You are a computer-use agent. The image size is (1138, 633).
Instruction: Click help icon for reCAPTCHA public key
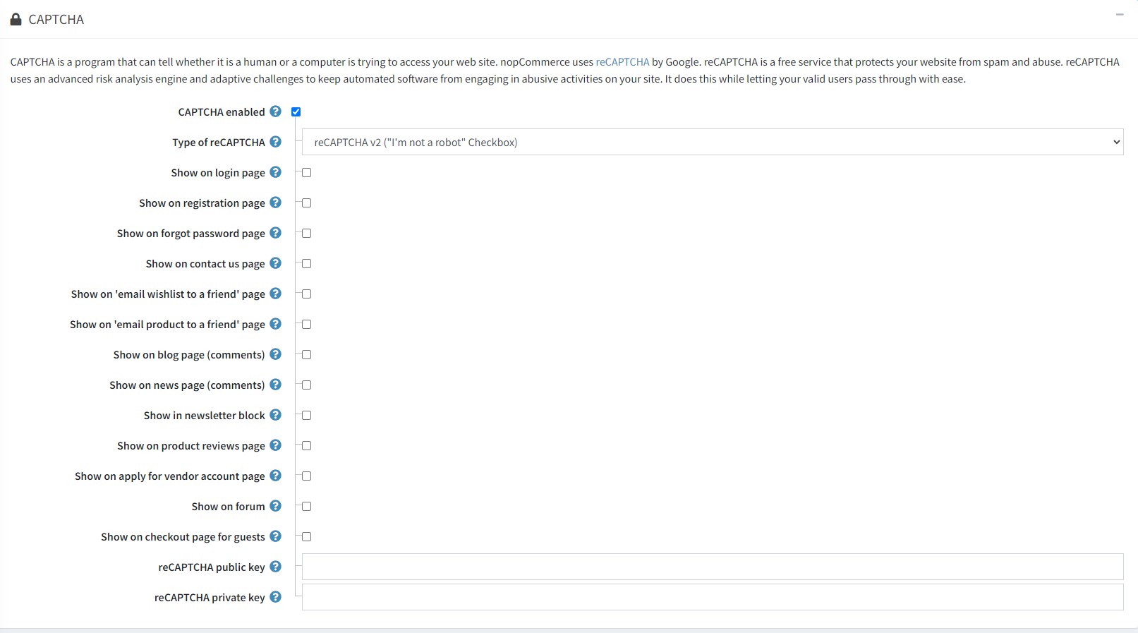276,567
